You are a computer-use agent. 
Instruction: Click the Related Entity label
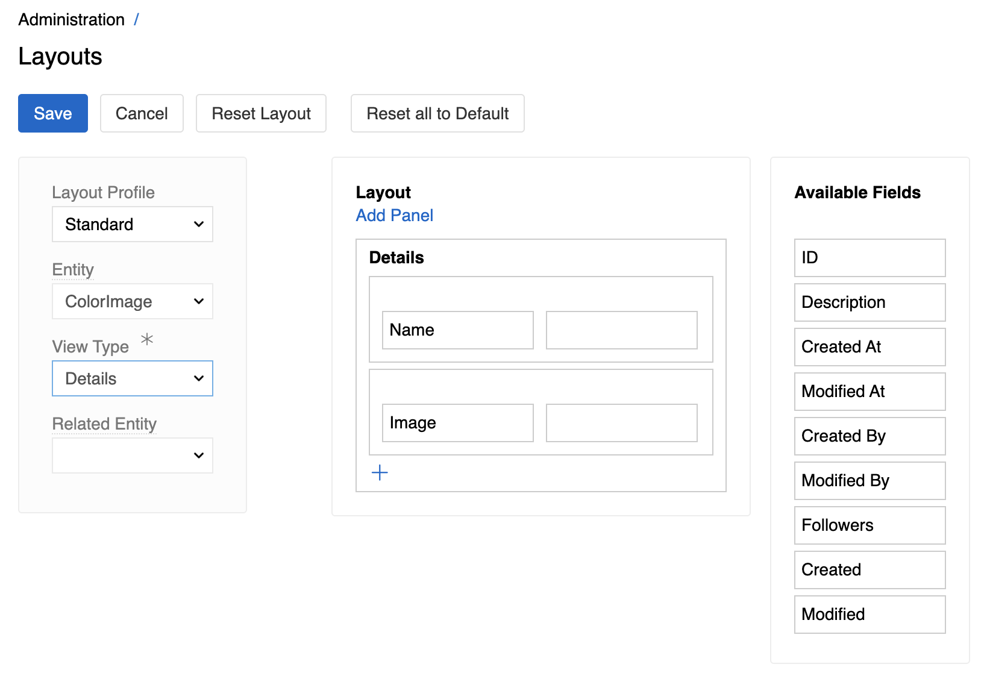104,424
